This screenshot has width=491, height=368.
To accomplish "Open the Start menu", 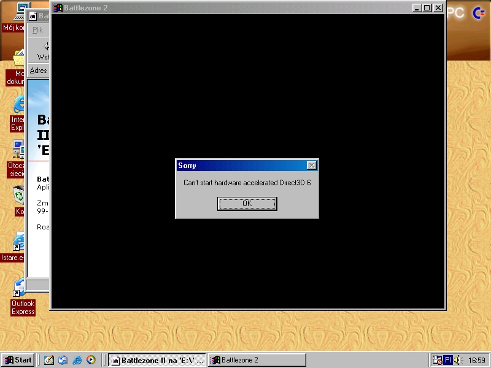I will click(18, 360).
